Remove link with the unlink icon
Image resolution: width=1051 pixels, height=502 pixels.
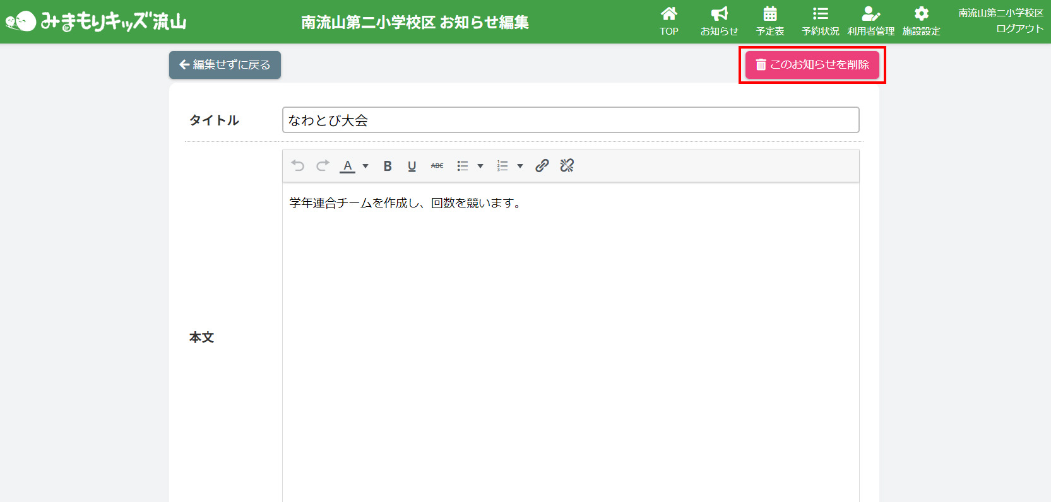click(x=567, y=166)
